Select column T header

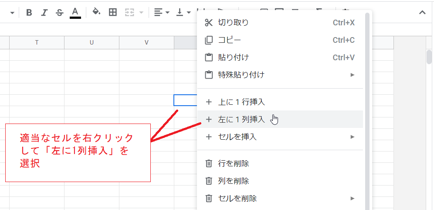click(x=37, y=42)
